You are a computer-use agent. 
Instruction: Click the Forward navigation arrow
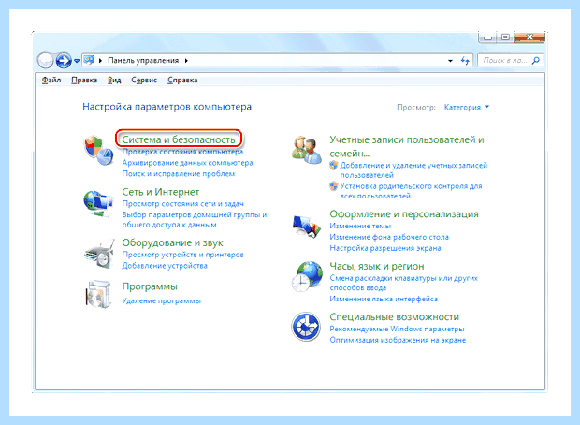pos(64,60)
